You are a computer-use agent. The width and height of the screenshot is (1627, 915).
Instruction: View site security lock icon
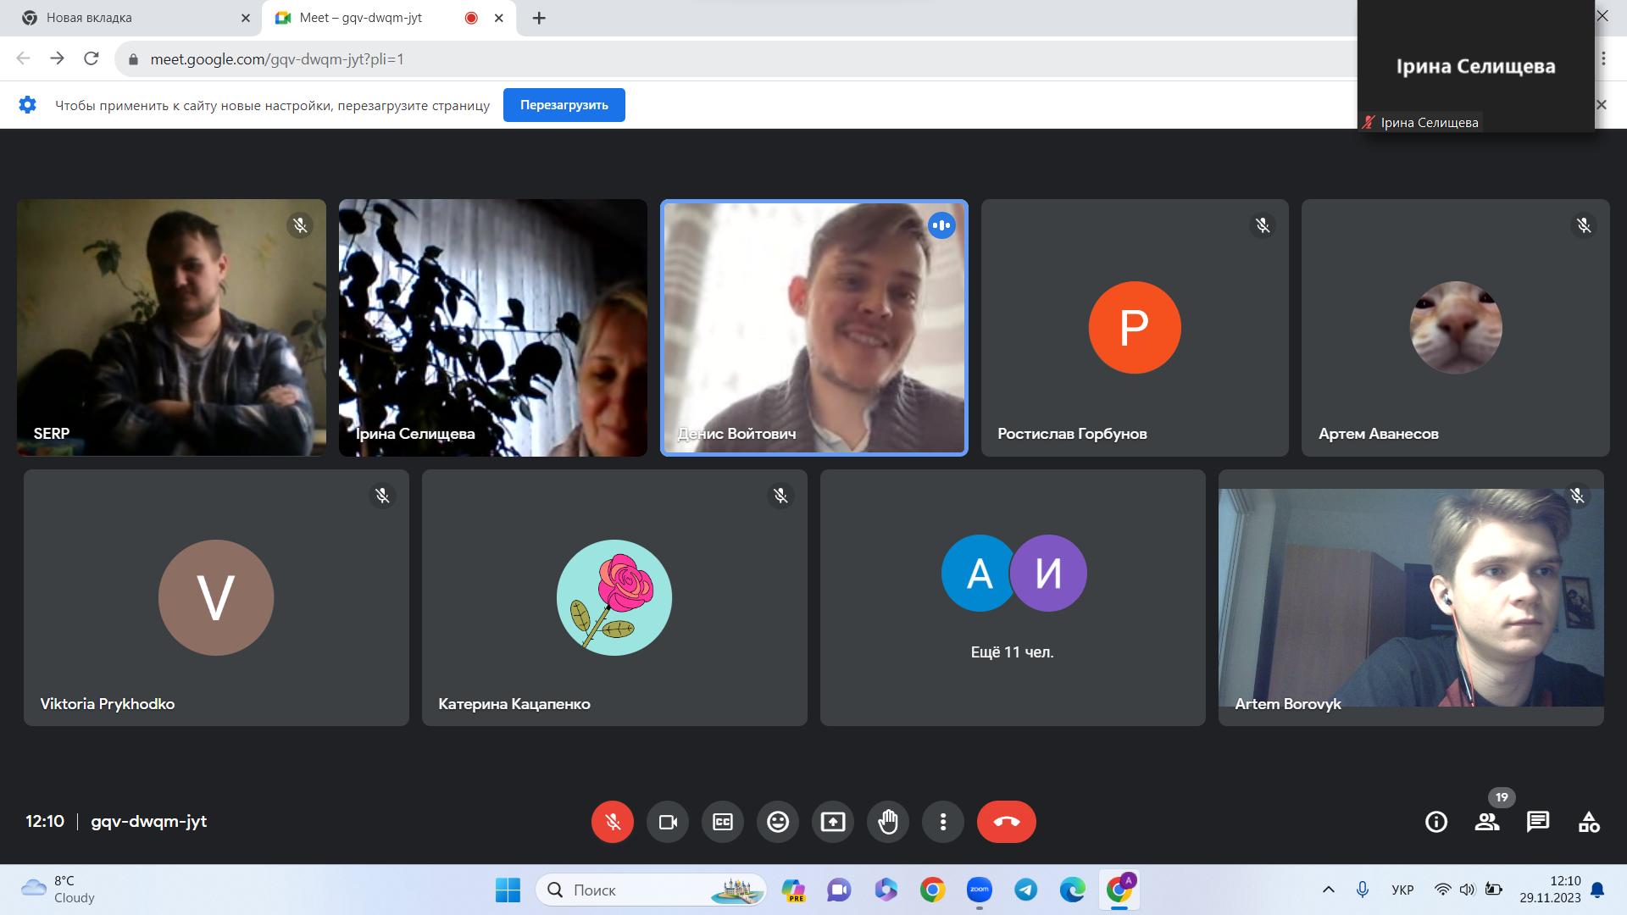tap(132, 59)
